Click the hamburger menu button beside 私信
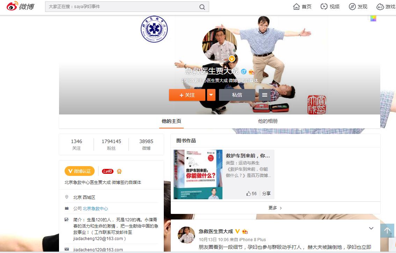 [x=265, y=95]
